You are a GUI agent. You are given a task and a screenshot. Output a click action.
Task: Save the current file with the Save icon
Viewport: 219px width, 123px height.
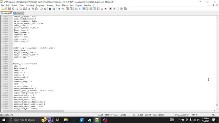pyautogui.click(x=10, y=9)
